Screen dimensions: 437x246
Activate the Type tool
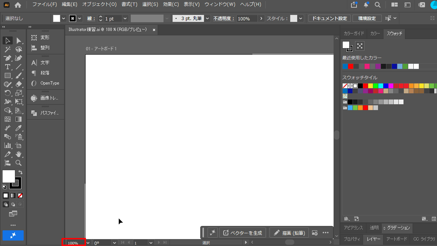(x=8, y=67)
